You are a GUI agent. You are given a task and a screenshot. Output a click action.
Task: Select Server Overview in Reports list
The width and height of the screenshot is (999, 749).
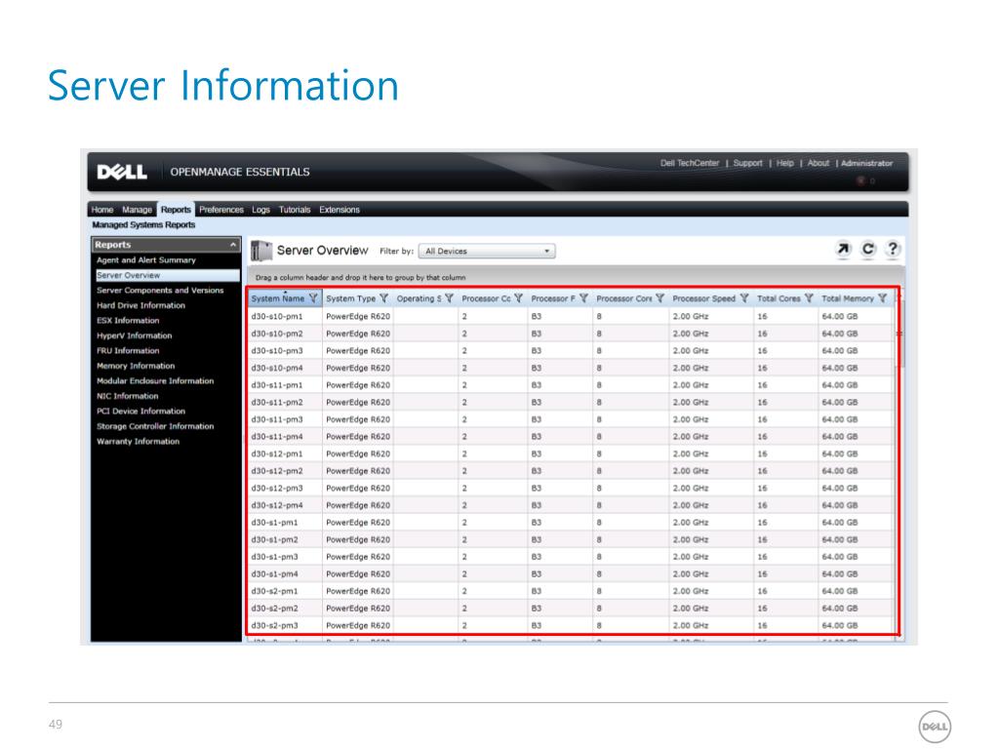coord(168,275)
